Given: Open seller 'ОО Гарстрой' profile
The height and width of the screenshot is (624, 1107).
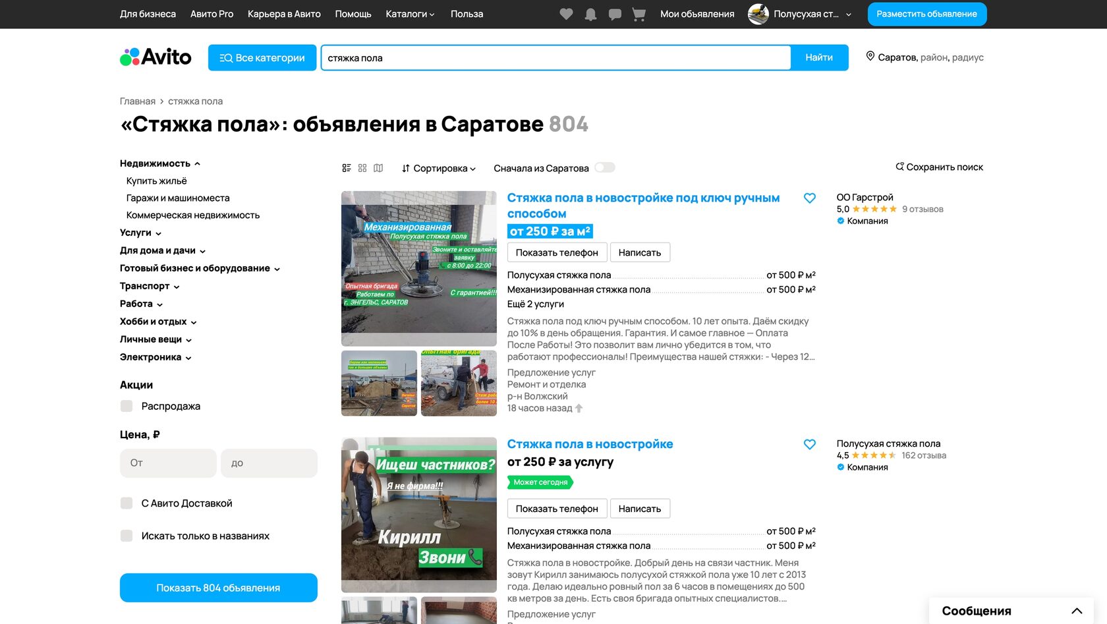Looking at the screenshot, I should (x=865, y=197).
